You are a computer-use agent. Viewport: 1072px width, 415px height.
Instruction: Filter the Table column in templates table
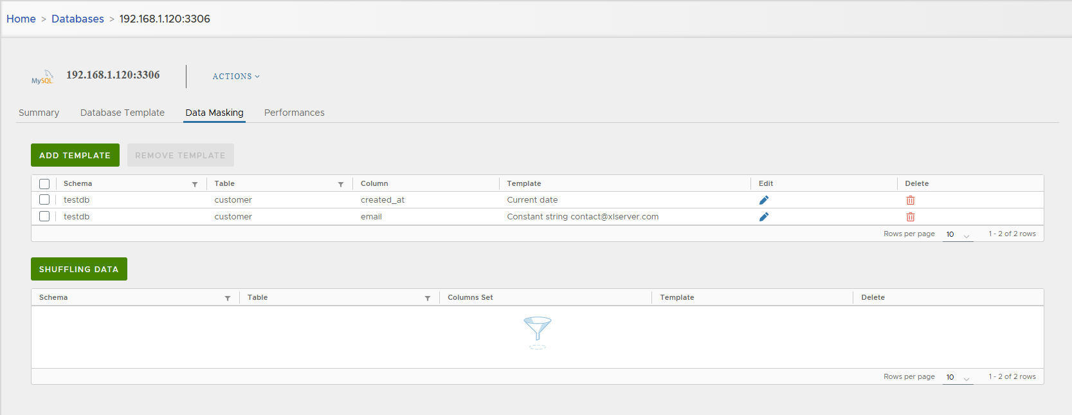click(341, 185)
